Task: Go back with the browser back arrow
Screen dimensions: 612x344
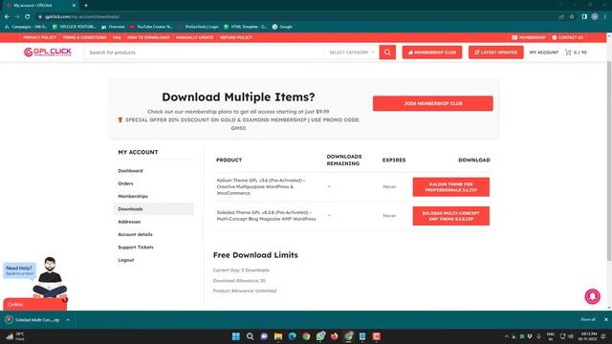Action: 7,17
